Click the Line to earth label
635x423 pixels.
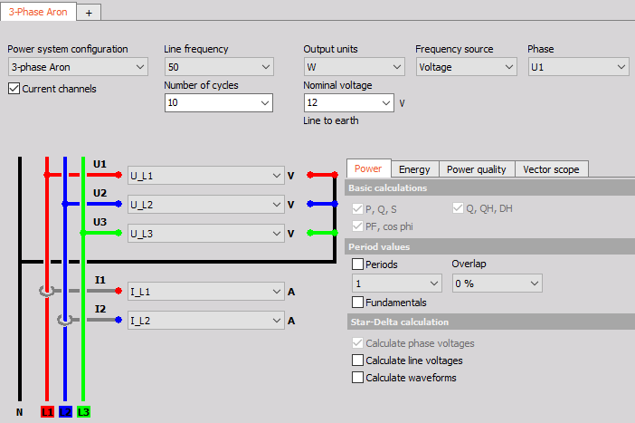(331, 120)
